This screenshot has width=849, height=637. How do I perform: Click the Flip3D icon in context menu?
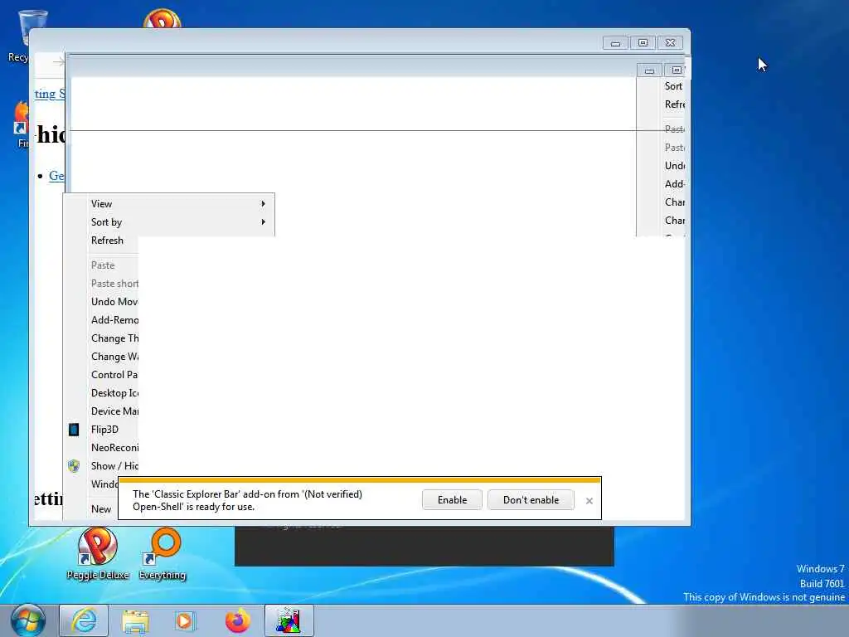(74, 430)
